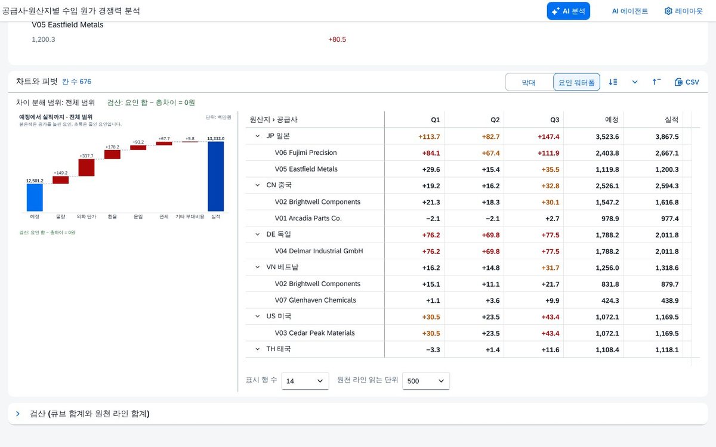Click the V05 Eastfield Metals card title

tap(67, 25)
